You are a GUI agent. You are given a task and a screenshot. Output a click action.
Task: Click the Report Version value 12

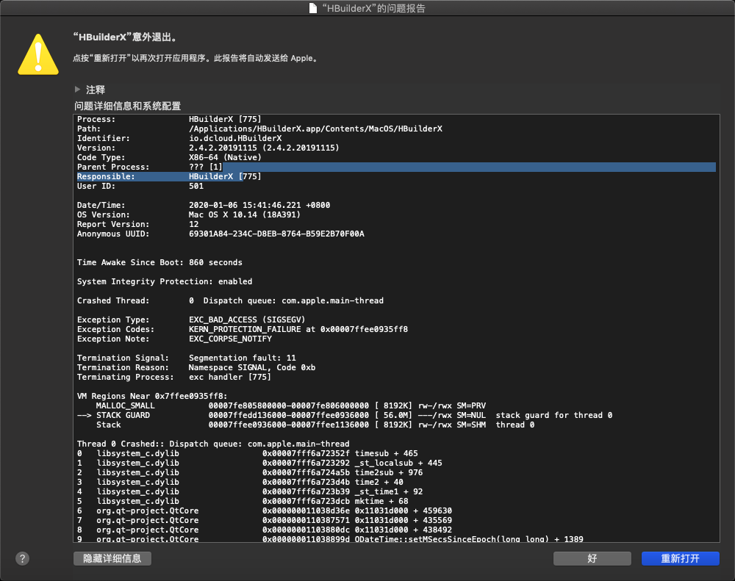[193, 225]
